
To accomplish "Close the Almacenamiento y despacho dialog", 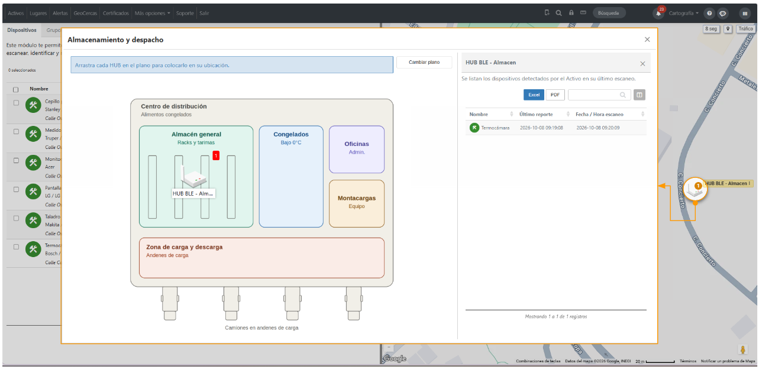I will tap(647, 40).
